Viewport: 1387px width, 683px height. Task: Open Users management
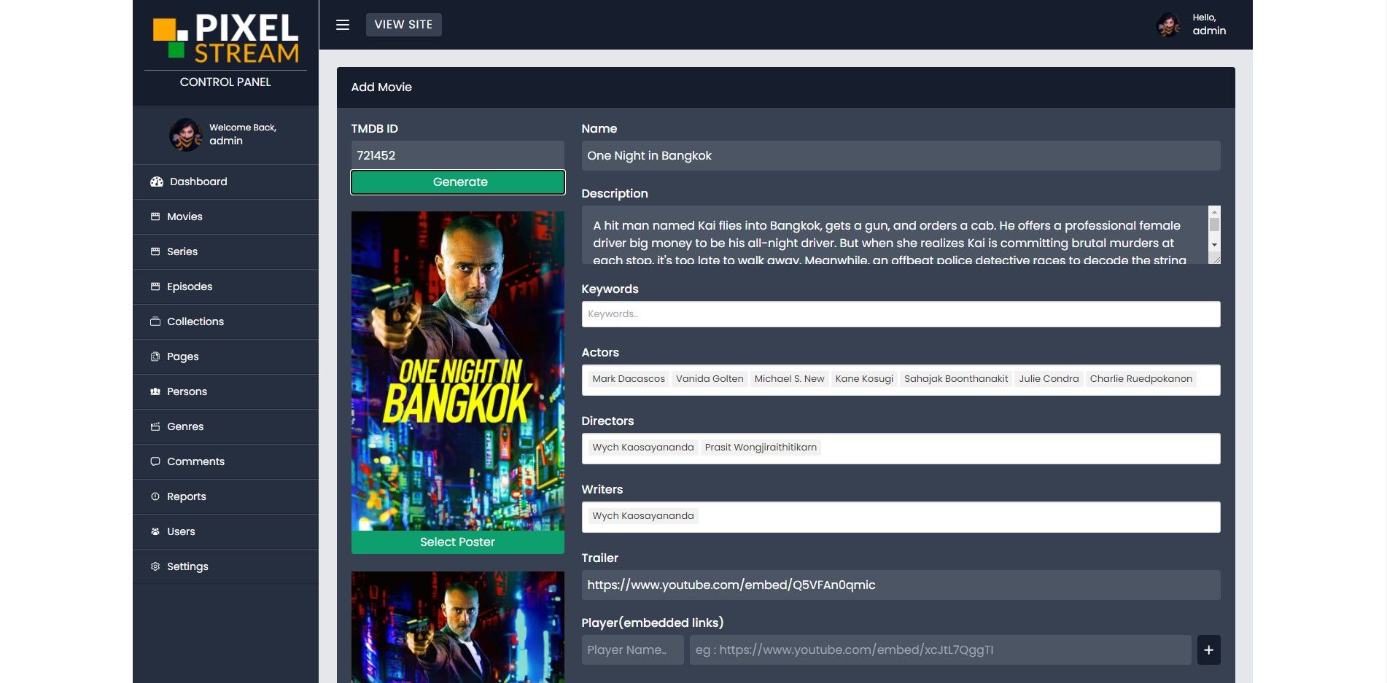[x=225, y=531]
